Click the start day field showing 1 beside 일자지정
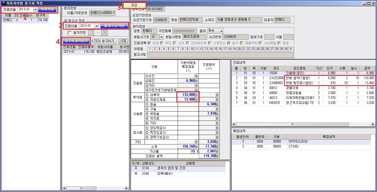This screenshot has width=377, height=192. [91, 33]
